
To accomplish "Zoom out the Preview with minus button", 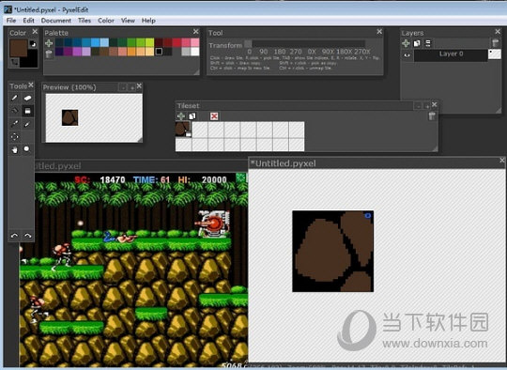I will pyautogui.click(x=123, y=87).
